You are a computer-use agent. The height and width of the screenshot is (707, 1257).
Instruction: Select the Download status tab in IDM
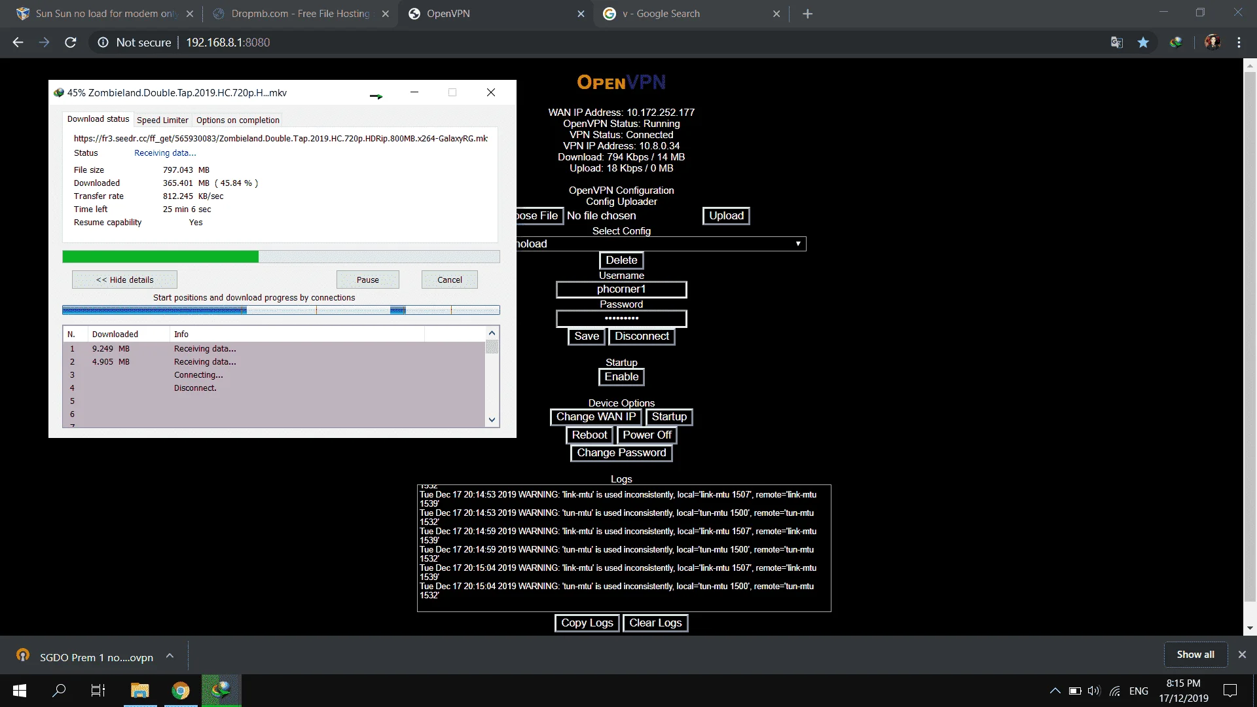coord(98,119)
